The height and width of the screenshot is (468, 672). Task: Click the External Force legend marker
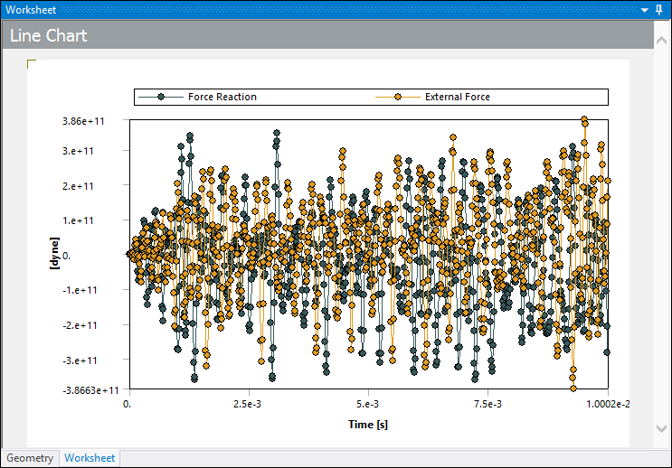(x=398, y=97)
